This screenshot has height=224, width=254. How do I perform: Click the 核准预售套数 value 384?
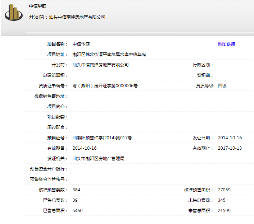click(76, 190)
